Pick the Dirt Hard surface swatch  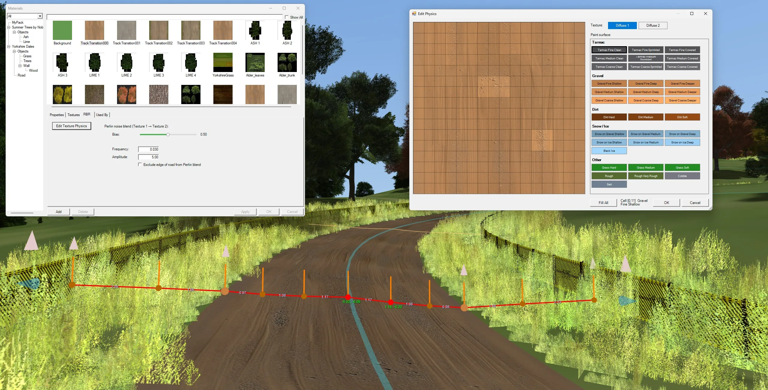(609, 117)
